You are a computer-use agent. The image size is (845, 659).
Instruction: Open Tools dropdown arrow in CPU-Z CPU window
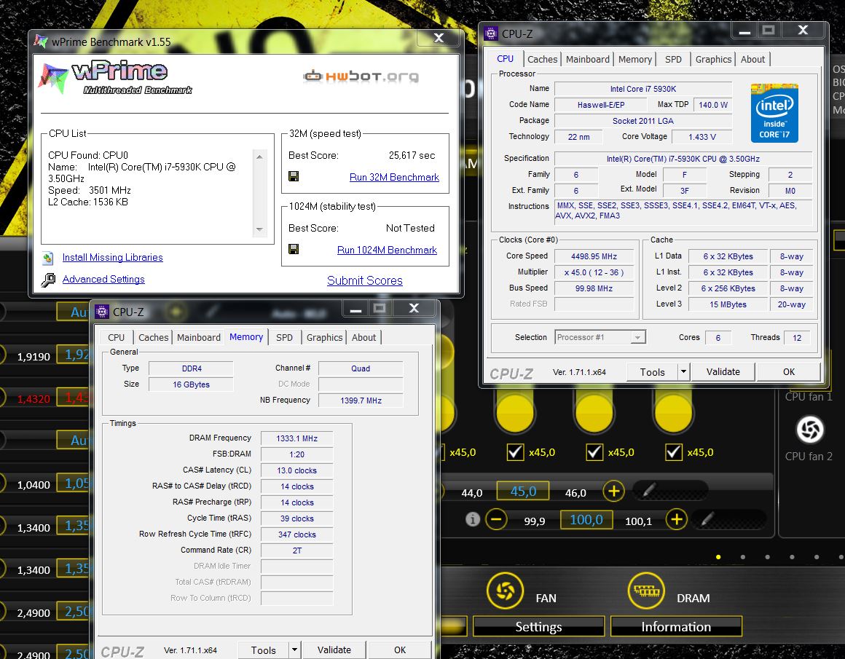683,372
